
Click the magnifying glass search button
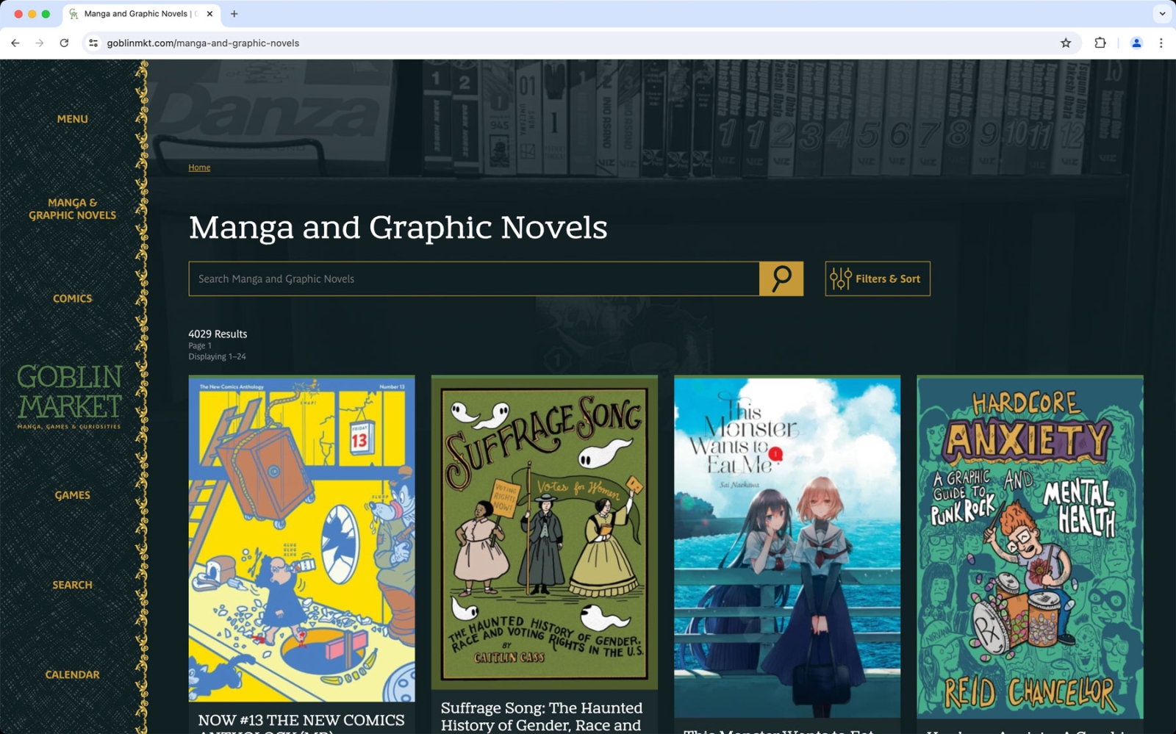coord(781,278)
